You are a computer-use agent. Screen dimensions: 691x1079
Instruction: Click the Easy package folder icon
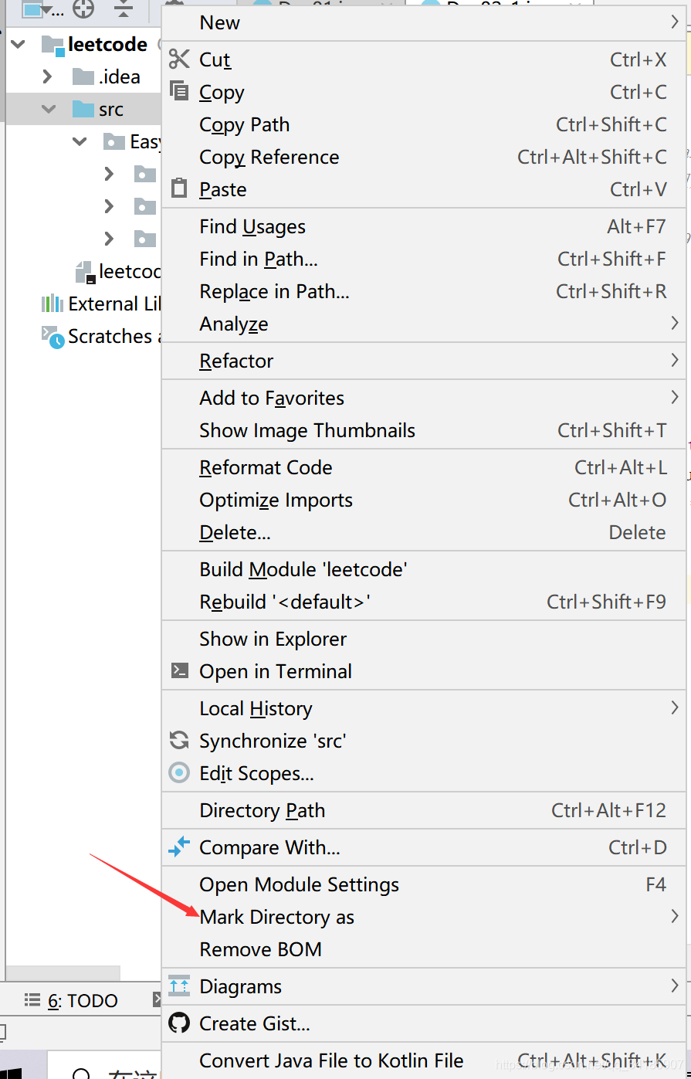113,141
